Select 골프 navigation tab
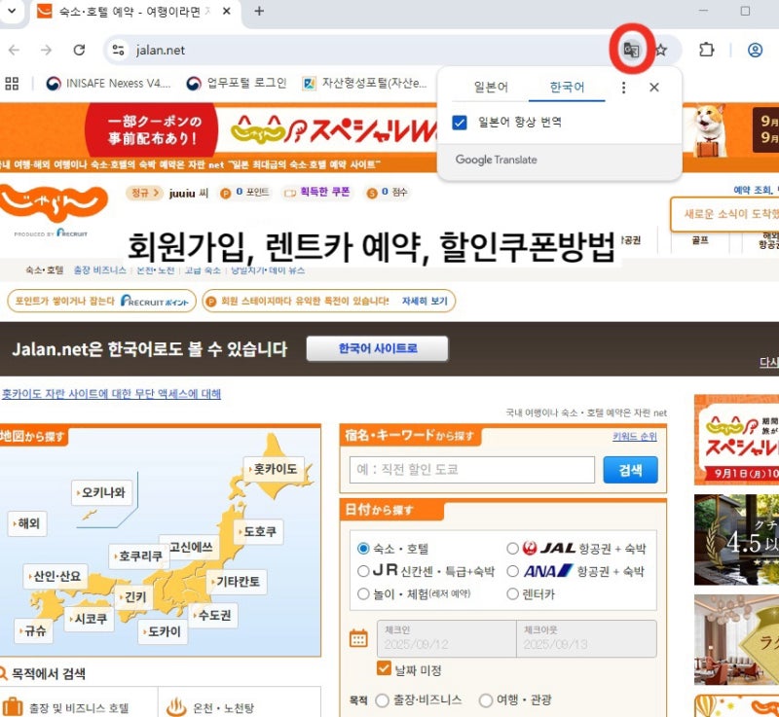Image resolution: width=779 pixels, height=717 pixels. [x=700, y=240]
